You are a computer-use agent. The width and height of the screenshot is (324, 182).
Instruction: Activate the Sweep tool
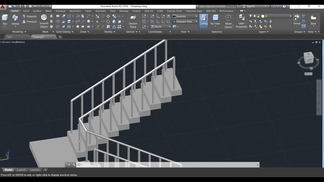pyautogui.click(x=15, y=20)
